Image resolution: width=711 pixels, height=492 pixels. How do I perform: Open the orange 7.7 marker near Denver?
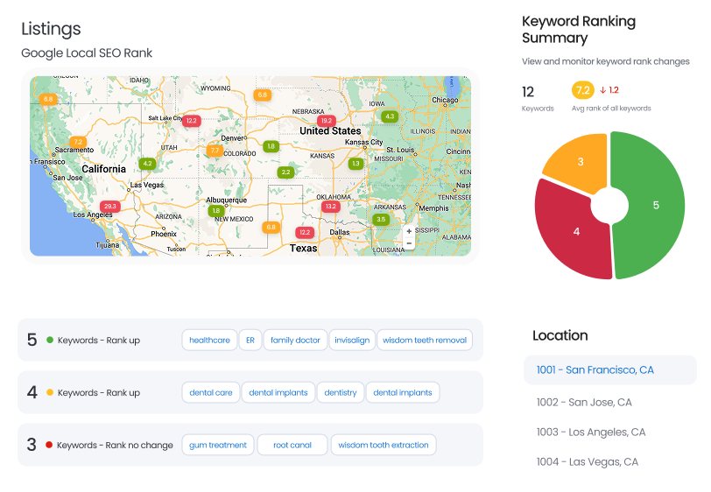215,151
